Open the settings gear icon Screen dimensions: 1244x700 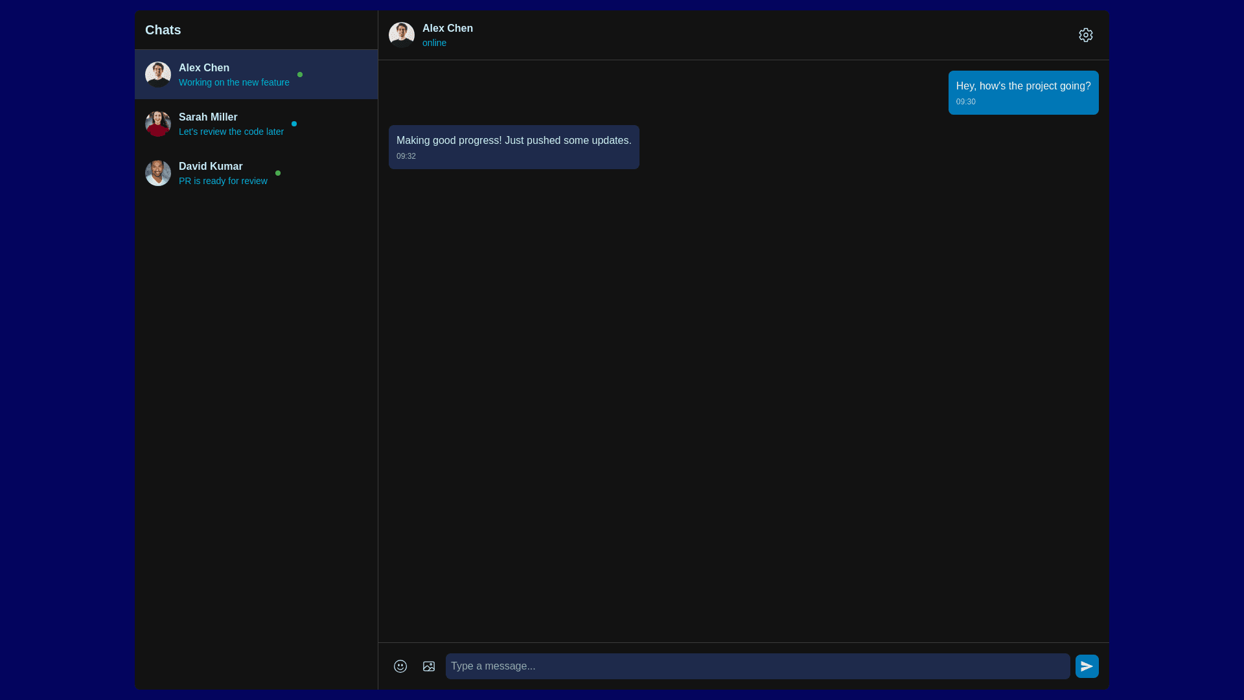coord(1085,35)
